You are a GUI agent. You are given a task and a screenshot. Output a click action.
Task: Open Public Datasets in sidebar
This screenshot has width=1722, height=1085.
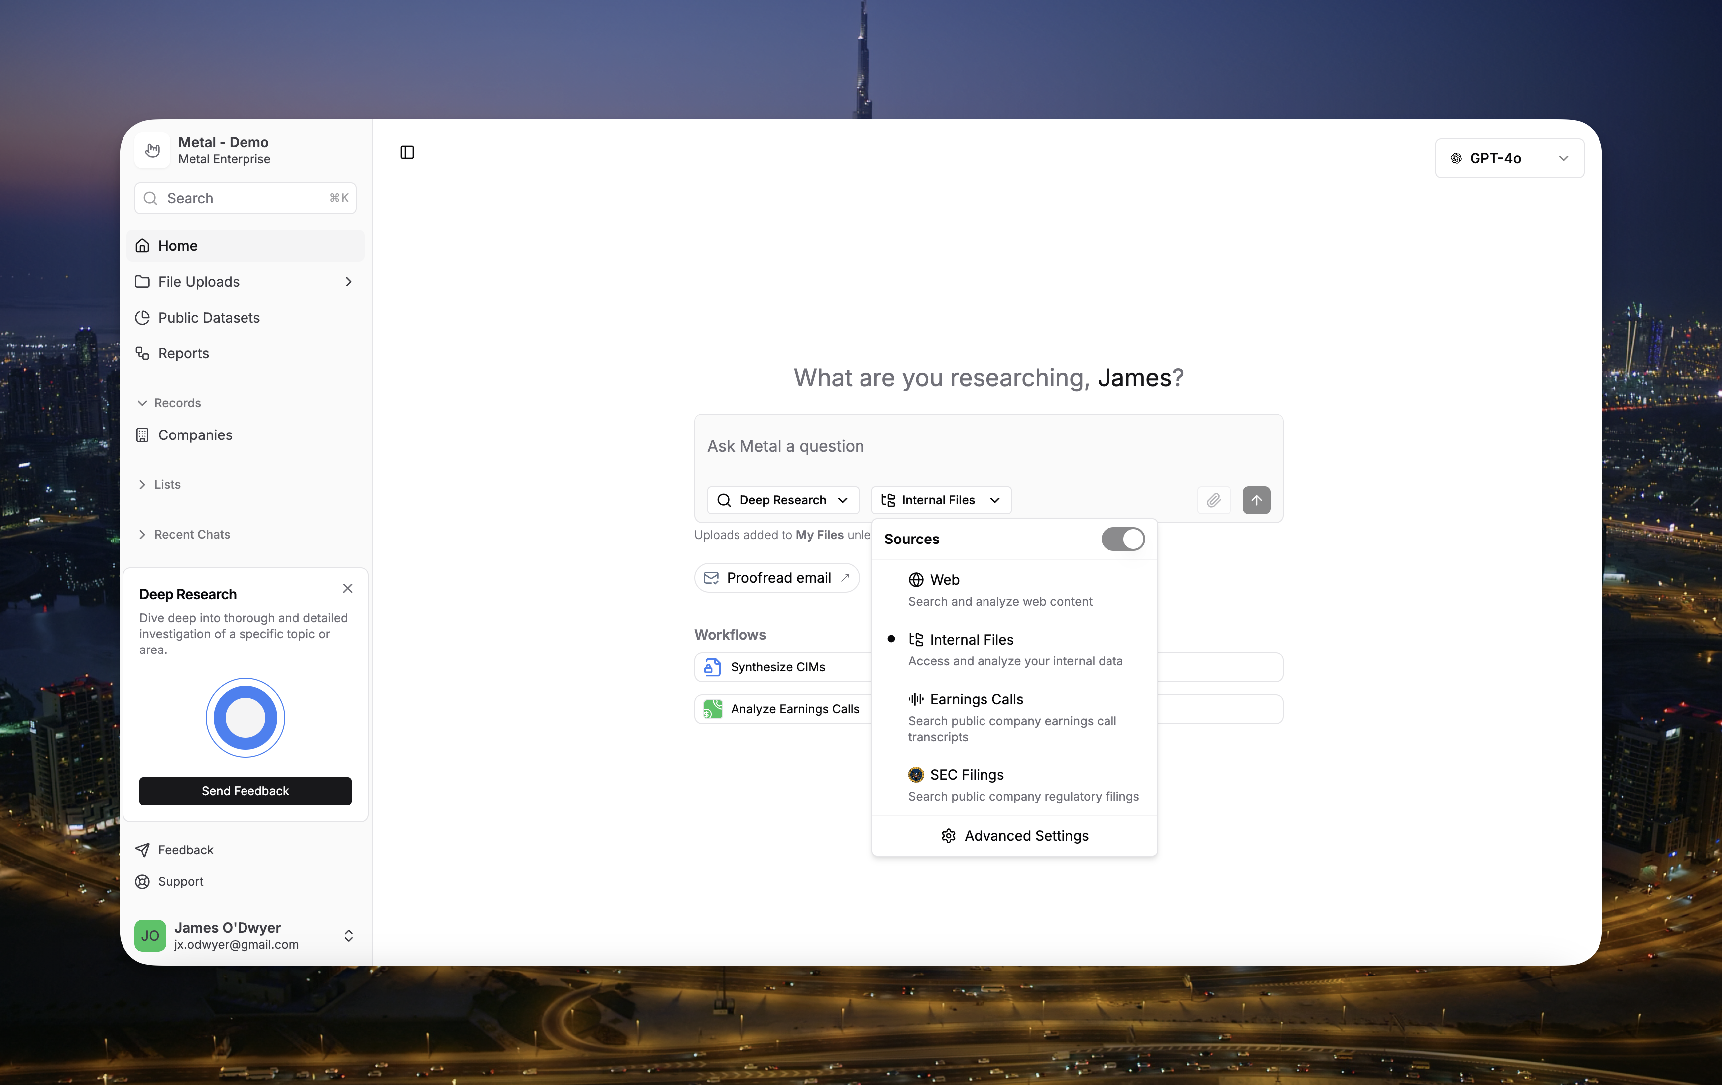[208, 318]
